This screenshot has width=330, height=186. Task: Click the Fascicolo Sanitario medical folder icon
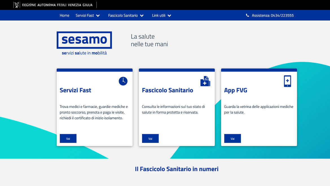pyautogui.click(x=205, y=81)
